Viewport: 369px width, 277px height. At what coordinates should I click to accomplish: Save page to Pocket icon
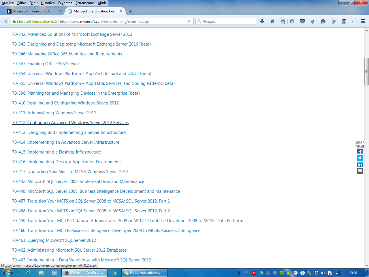[x=302, y=21]
